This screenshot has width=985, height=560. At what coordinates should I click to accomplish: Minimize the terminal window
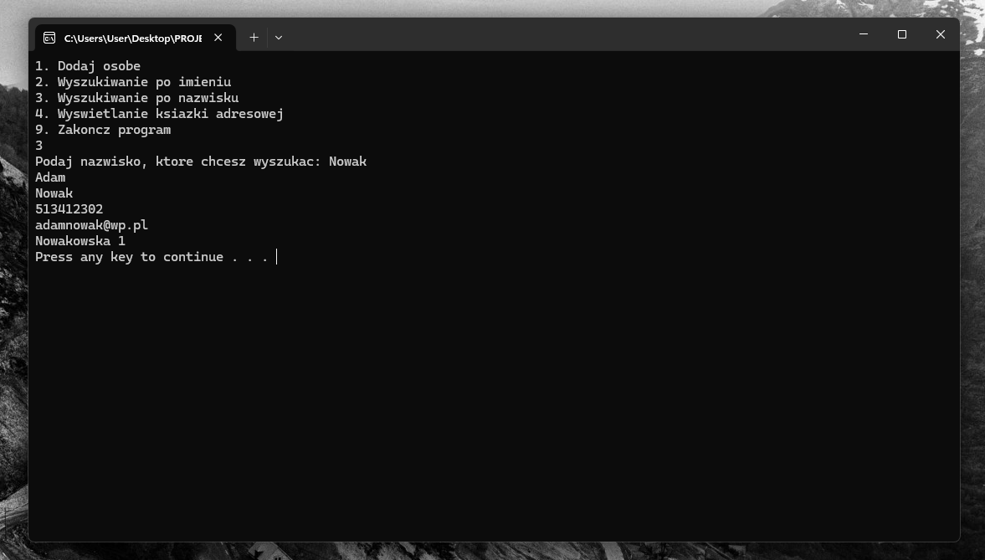[864, 34]
